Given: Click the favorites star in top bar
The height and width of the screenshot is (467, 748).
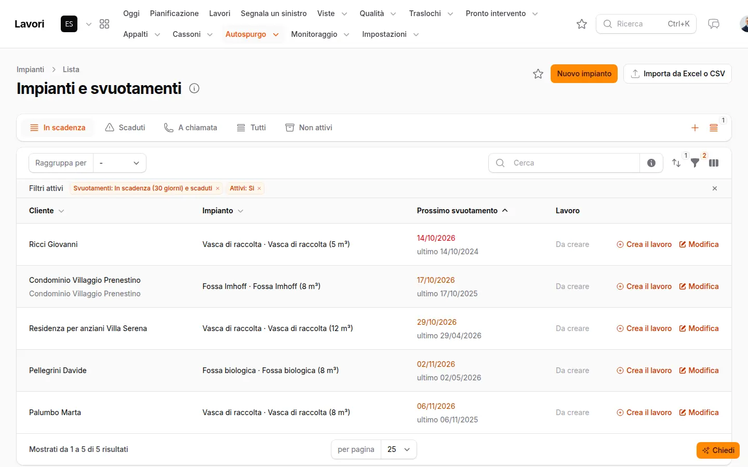Looking at the screenshot, I should 582,24.
